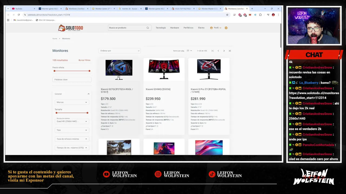Switch to the Monitor Master-G tab
This screenshot has width=346, height=194.
tap(209, 9)
